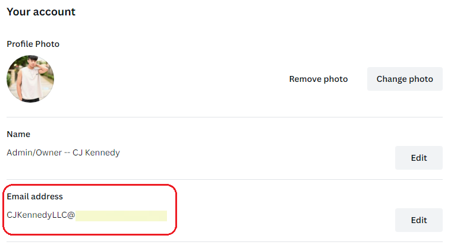Viewport: 454px width, 248px height.
Task: Remove the current profile photo
Action: click(318, 79)
